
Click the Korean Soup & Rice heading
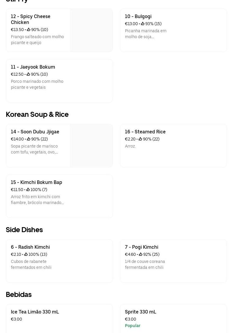pos(37,114)
